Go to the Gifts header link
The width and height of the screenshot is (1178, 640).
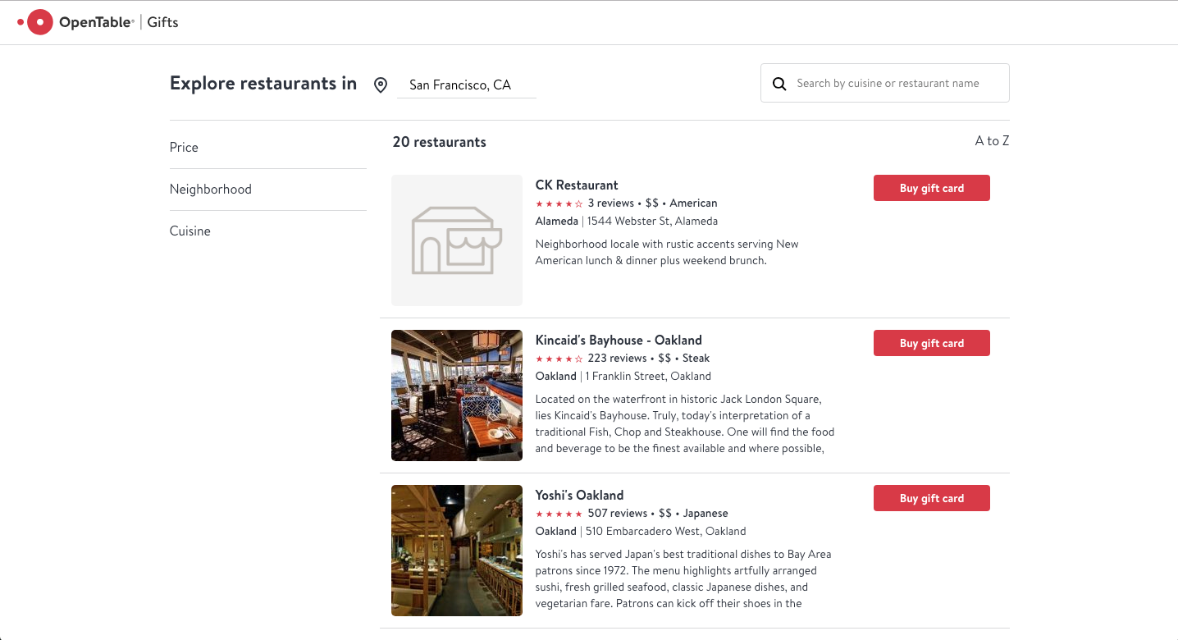tap(163, 22)
